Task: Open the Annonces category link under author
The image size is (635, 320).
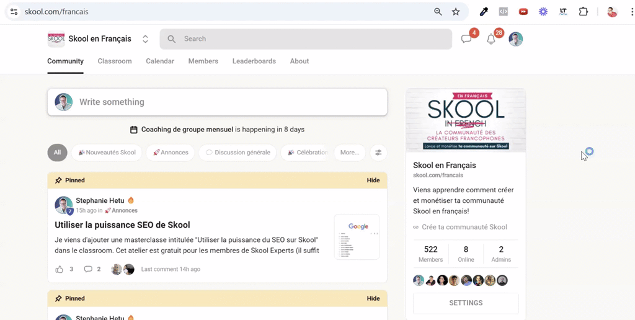Action: 121,211
